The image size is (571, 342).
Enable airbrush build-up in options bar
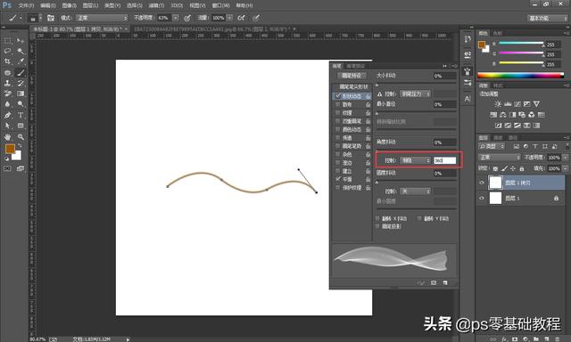241,18
